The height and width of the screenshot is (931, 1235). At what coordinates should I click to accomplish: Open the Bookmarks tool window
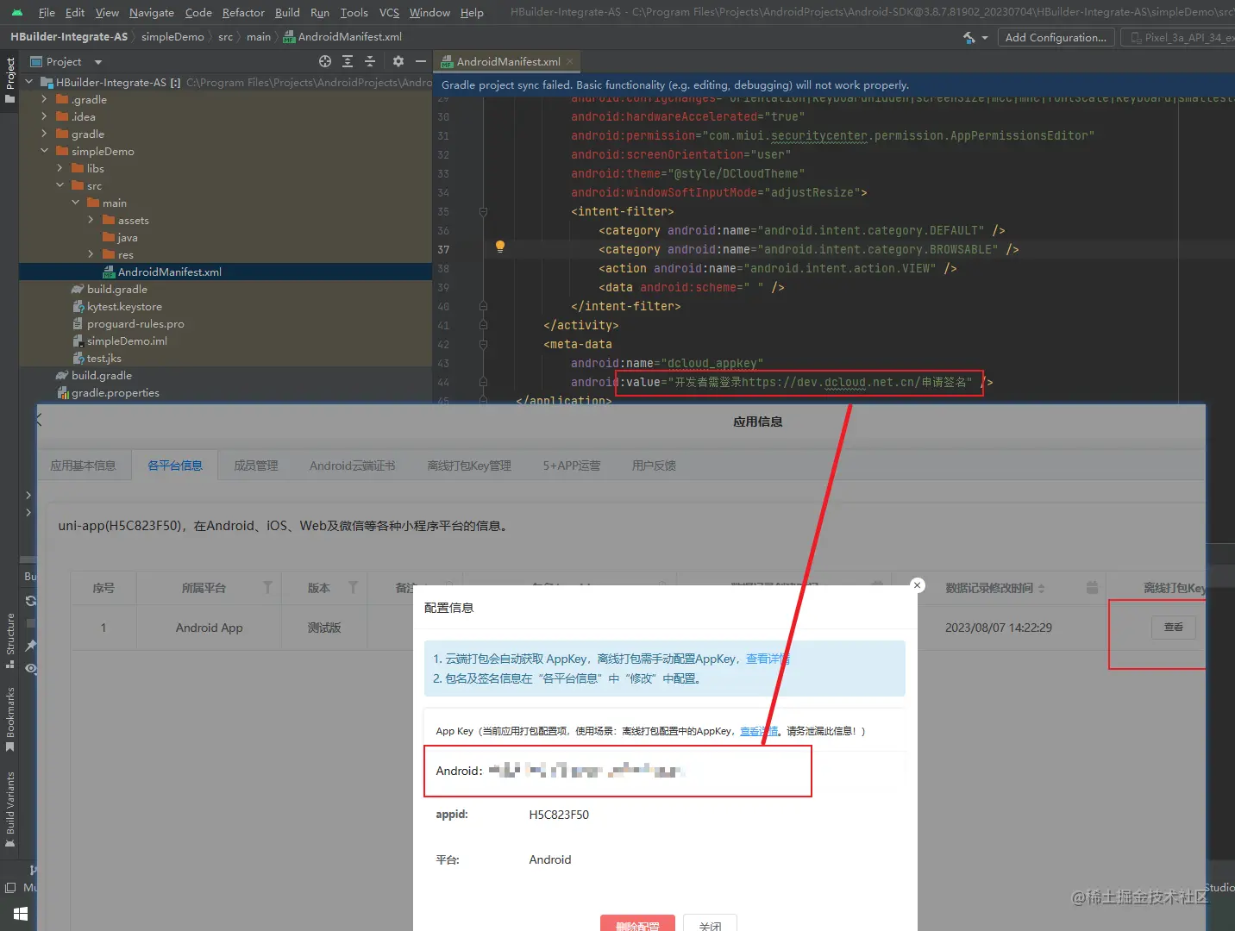tap(10, 719)
